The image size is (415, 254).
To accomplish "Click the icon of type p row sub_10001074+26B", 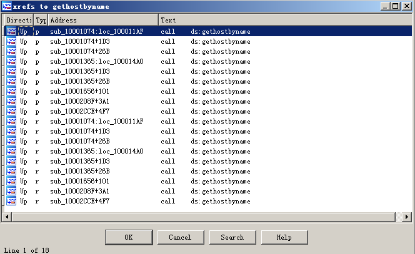I will [x=11, y=52].
